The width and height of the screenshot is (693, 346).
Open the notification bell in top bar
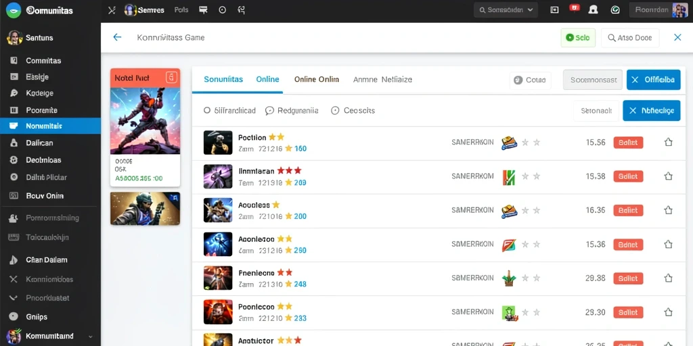point(593,10)
